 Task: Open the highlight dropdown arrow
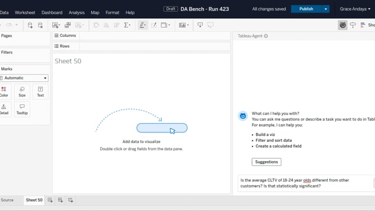point(145,25)
